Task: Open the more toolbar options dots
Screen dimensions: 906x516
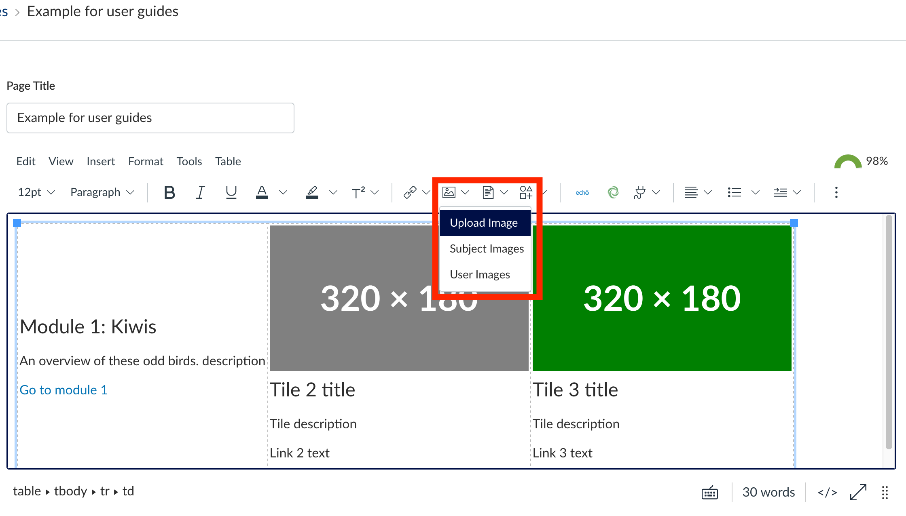Action: click(836, 192)
